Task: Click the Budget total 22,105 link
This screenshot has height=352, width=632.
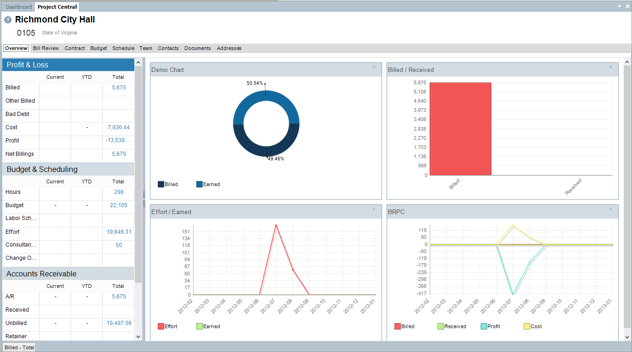Action: [x=119, y=205]
